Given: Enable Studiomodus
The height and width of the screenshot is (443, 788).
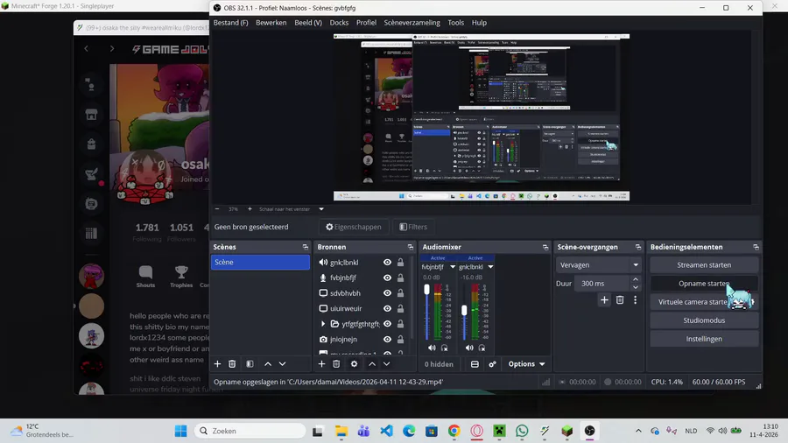Looking at the screenshot, I should click(x=704, y=320).
